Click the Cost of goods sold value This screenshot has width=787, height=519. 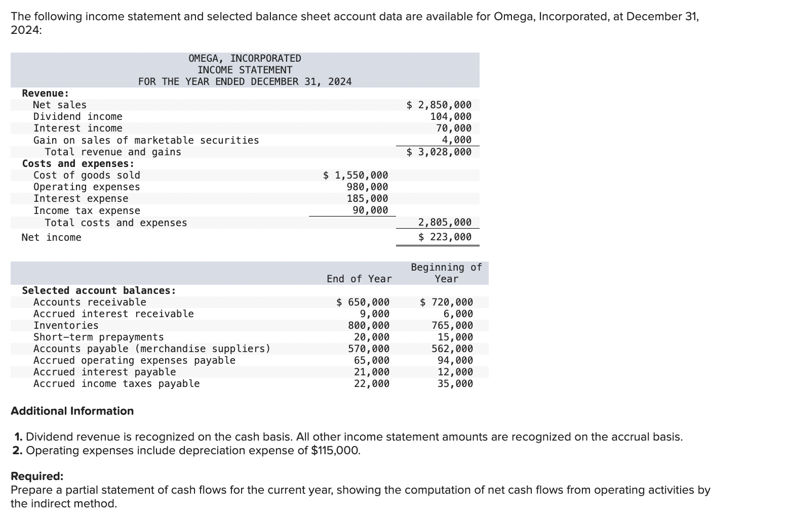point(356,175)
